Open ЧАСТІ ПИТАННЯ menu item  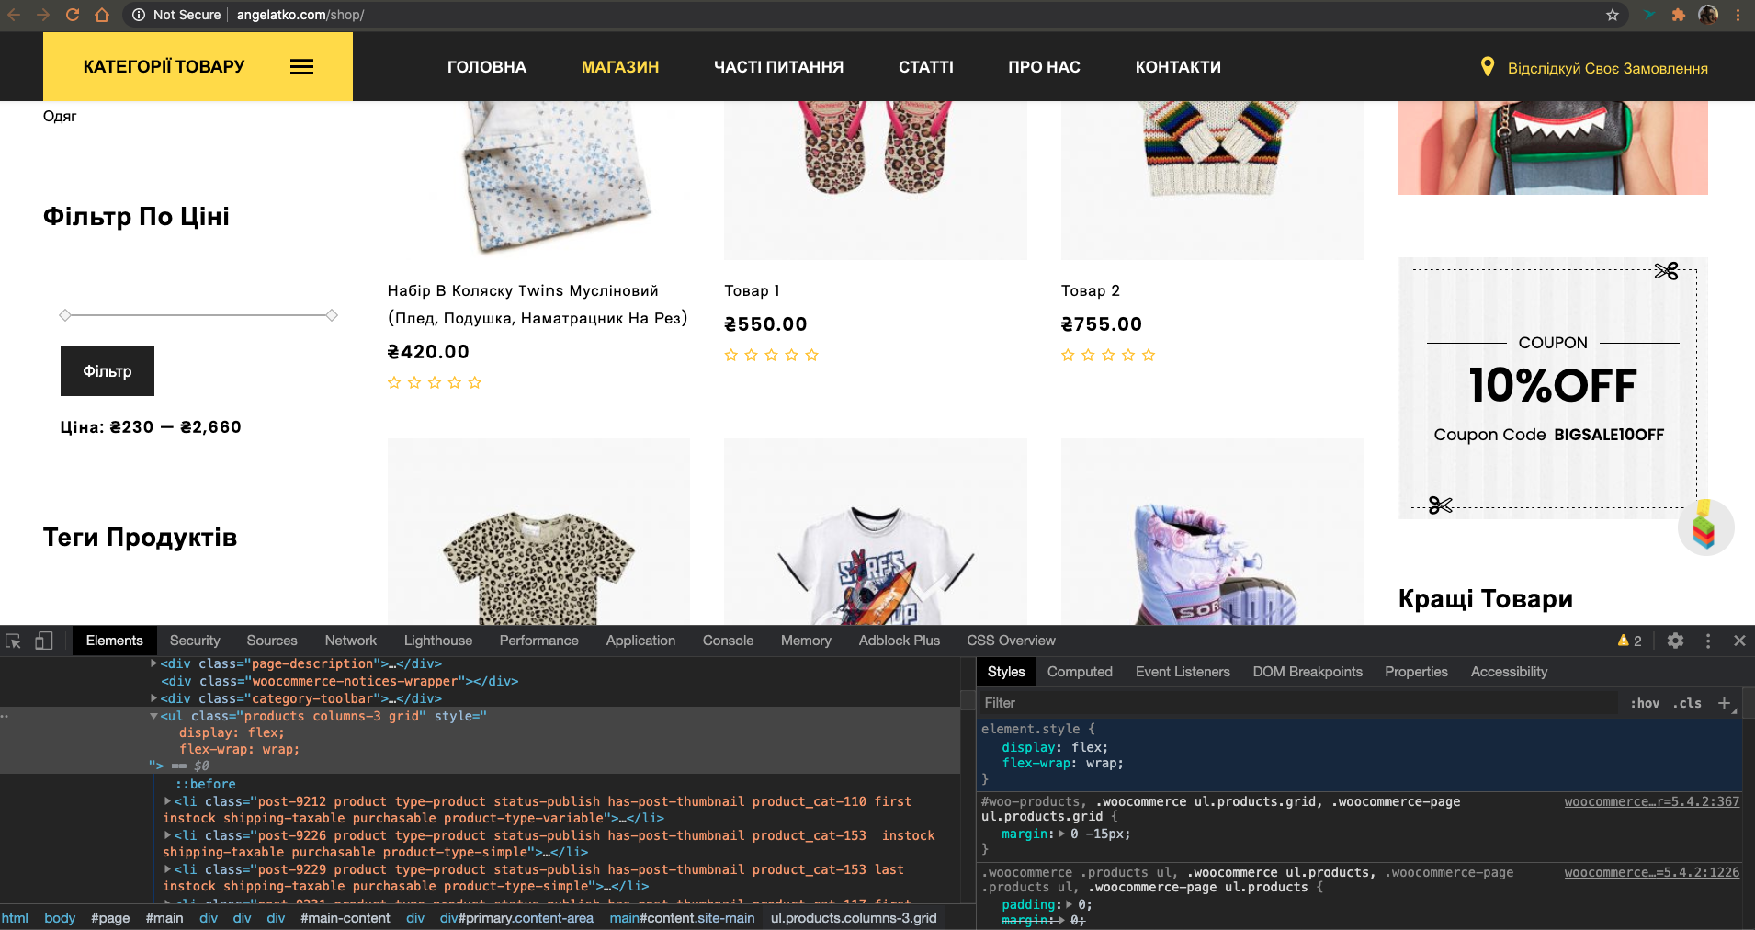pos(778,67)
